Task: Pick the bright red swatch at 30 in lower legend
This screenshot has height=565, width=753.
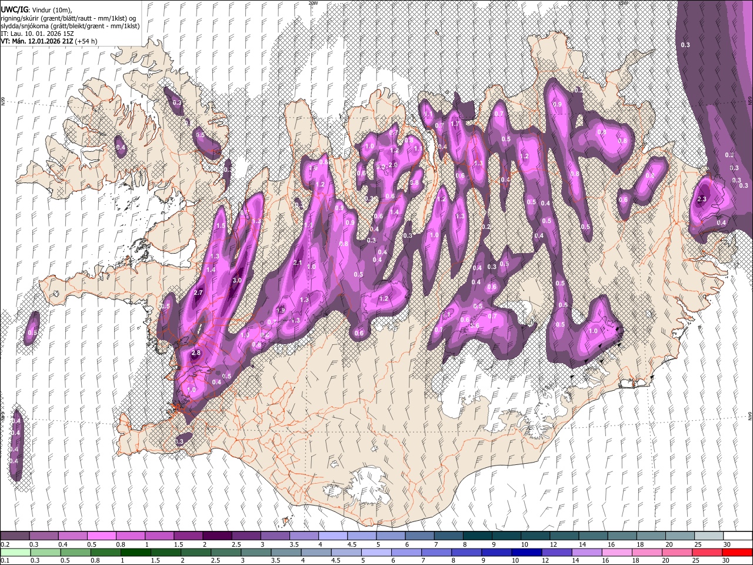Action: pos(738,552)
